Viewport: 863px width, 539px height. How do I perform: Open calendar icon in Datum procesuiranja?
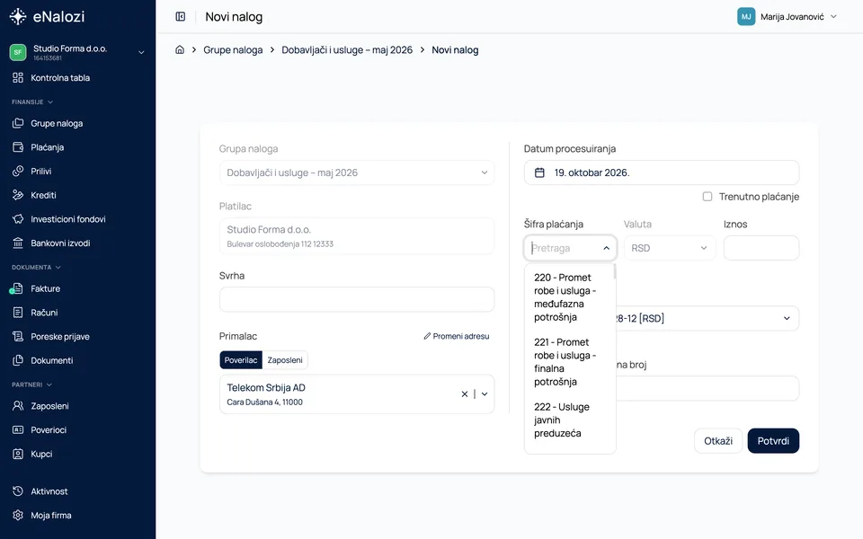pyautogui.click(x=539, y=172)
